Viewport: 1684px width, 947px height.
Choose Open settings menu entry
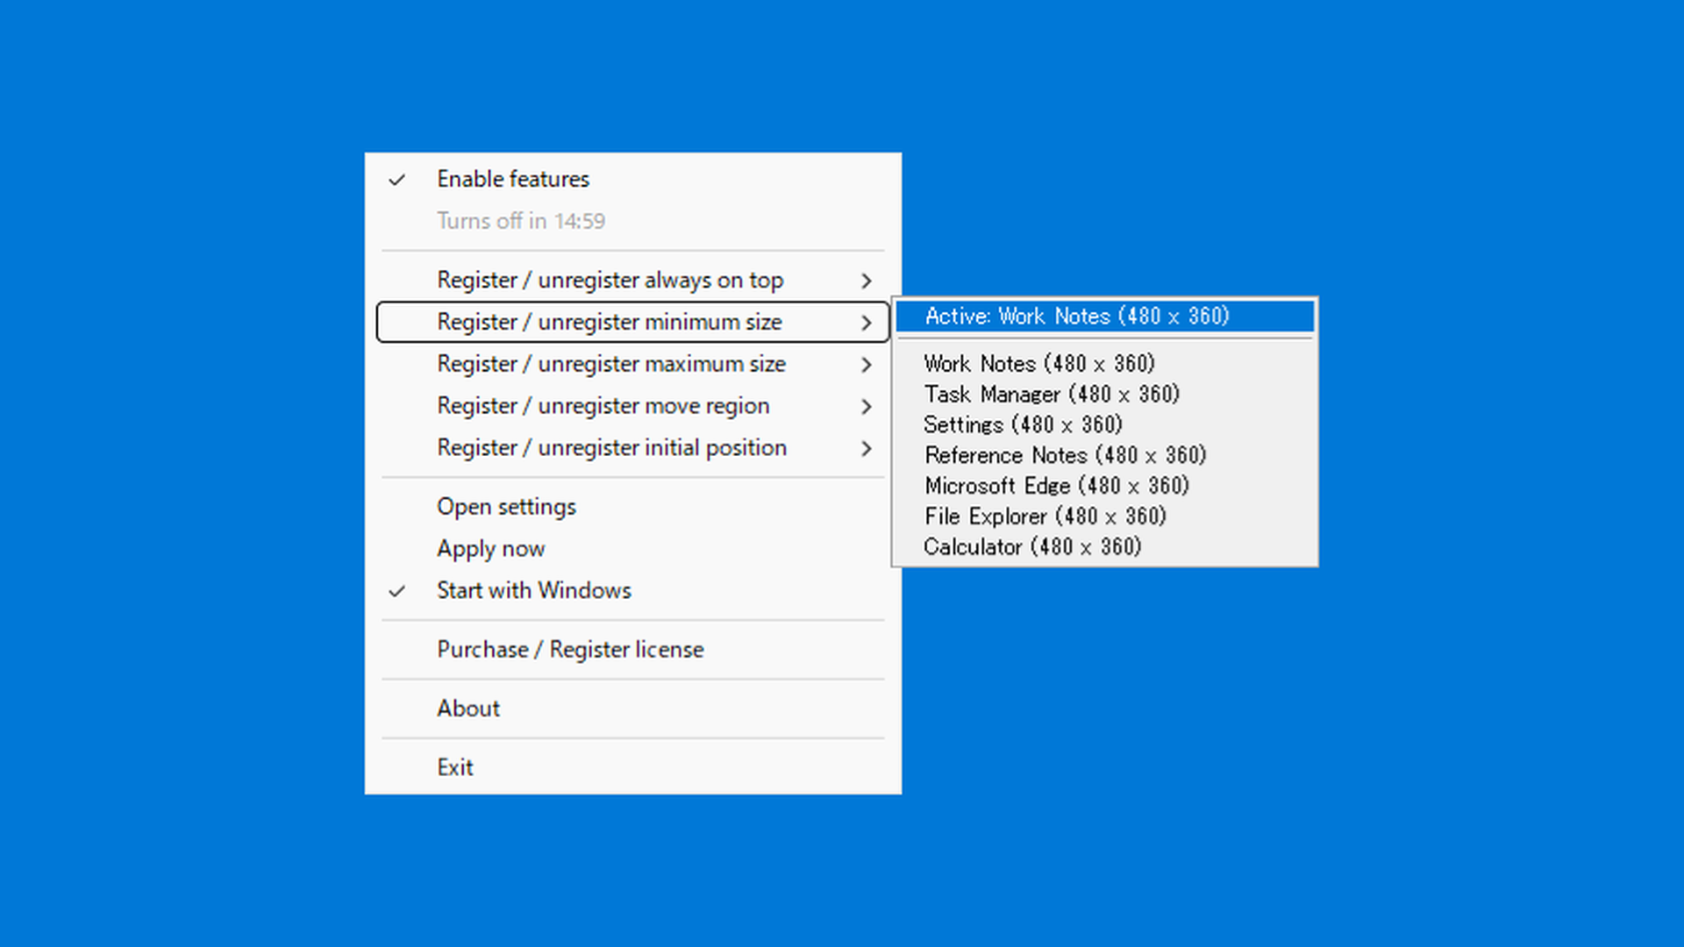pos(632,507)
